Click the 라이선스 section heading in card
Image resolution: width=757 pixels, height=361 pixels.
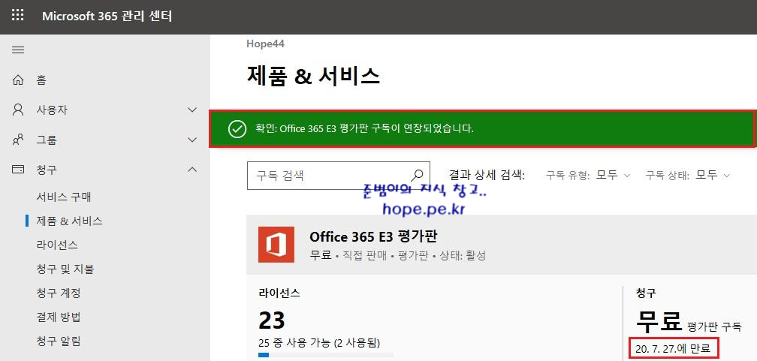point(279,293)
